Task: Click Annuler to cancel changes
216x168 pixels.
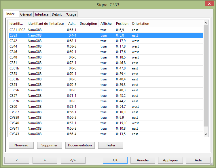Action: (143, 160)
